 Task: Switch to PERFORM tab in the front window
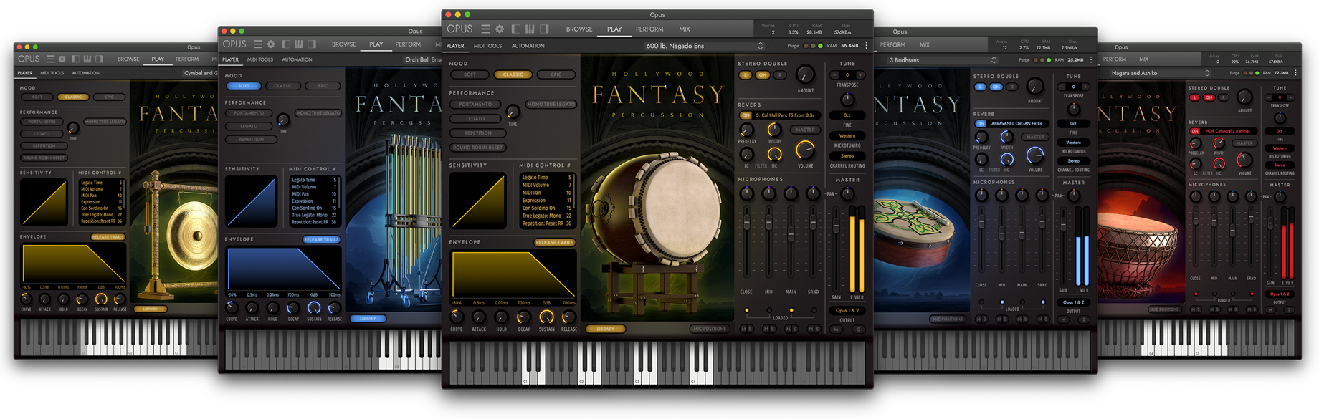(649, 29)
